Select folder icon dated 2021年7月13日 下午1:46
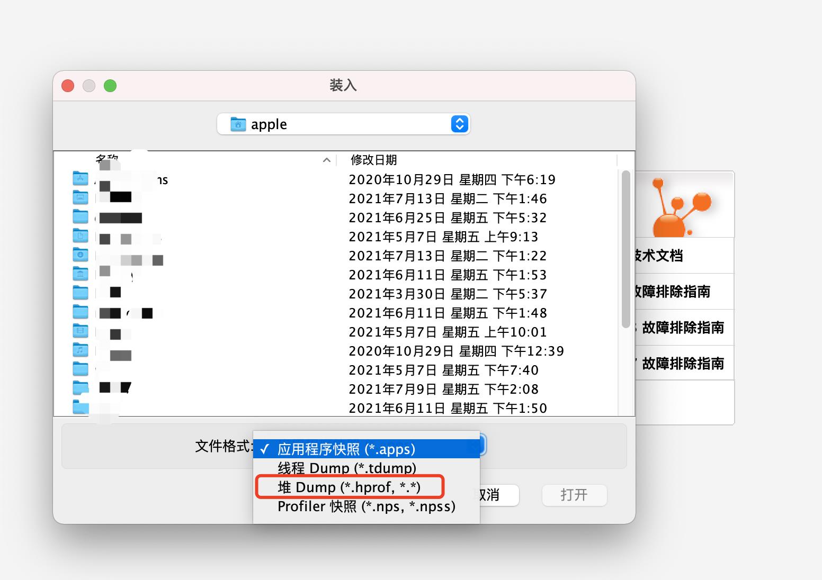The image size is (822, 580). pyautogui.click(x=81, y=198)
